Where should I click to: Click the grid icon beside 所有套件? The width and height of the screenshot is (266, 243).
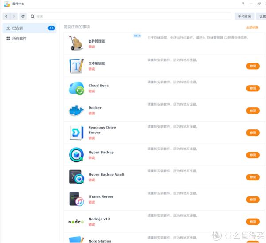(8, 39)
